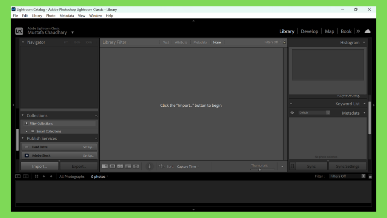Image resolution: width=387 pixels, height=218 pixels.
Task: Click the Import... button
Action: coord(39,167)
